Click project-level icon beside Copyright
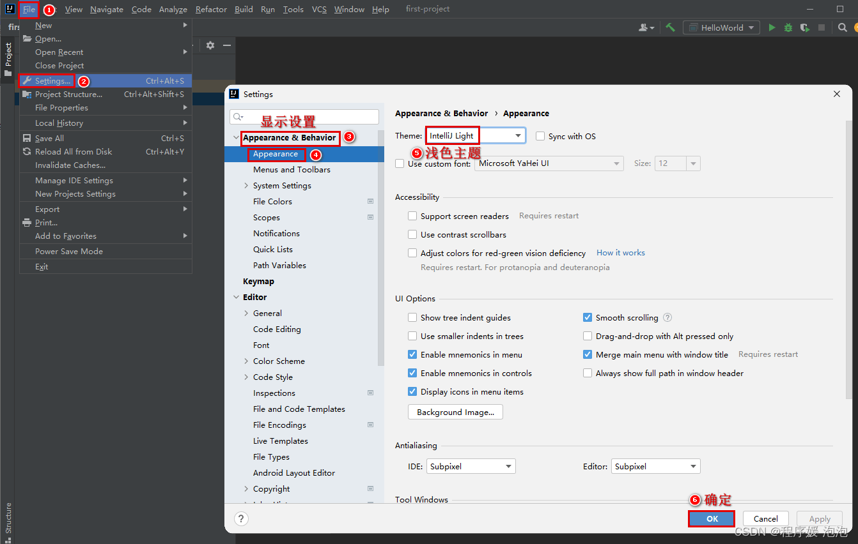858x544 pixels. [x=370, y=488]
